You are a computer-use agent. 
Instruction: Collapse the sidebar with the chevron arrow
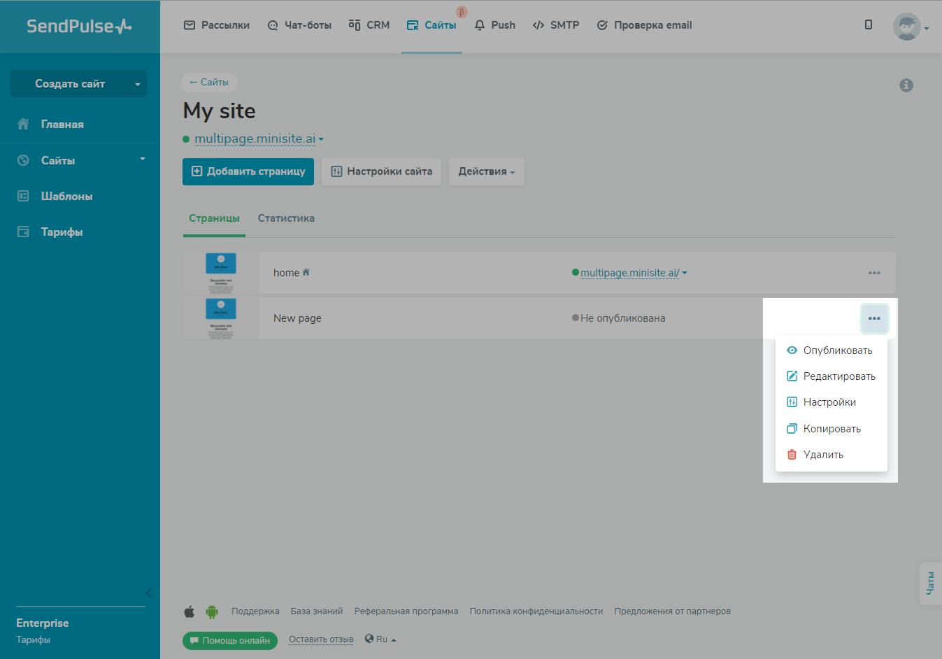[x=148, y=593]
